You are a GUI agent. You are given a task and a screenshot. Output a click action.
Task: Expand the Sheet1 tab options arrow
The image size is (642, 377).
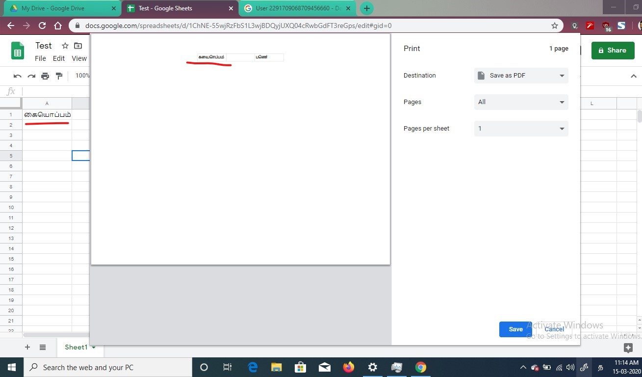94,348
